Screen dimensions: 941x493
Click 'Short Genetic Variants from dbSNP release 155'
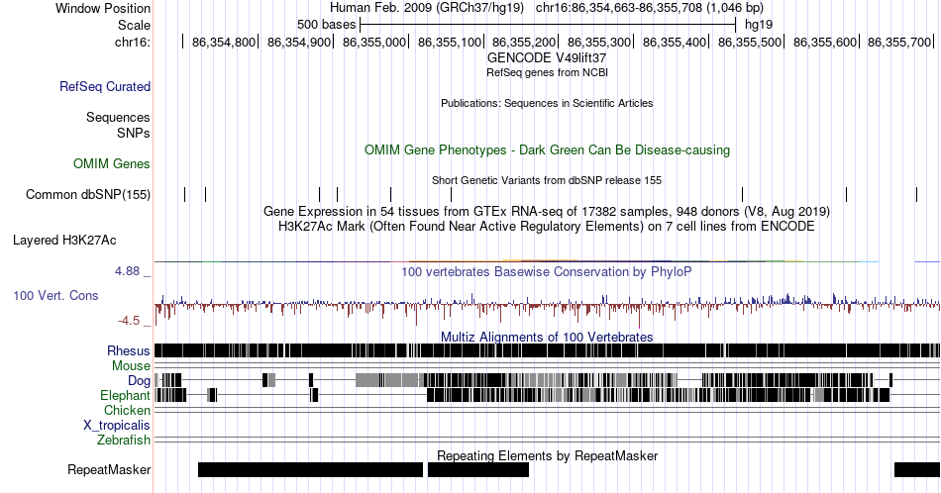(547, 180)
